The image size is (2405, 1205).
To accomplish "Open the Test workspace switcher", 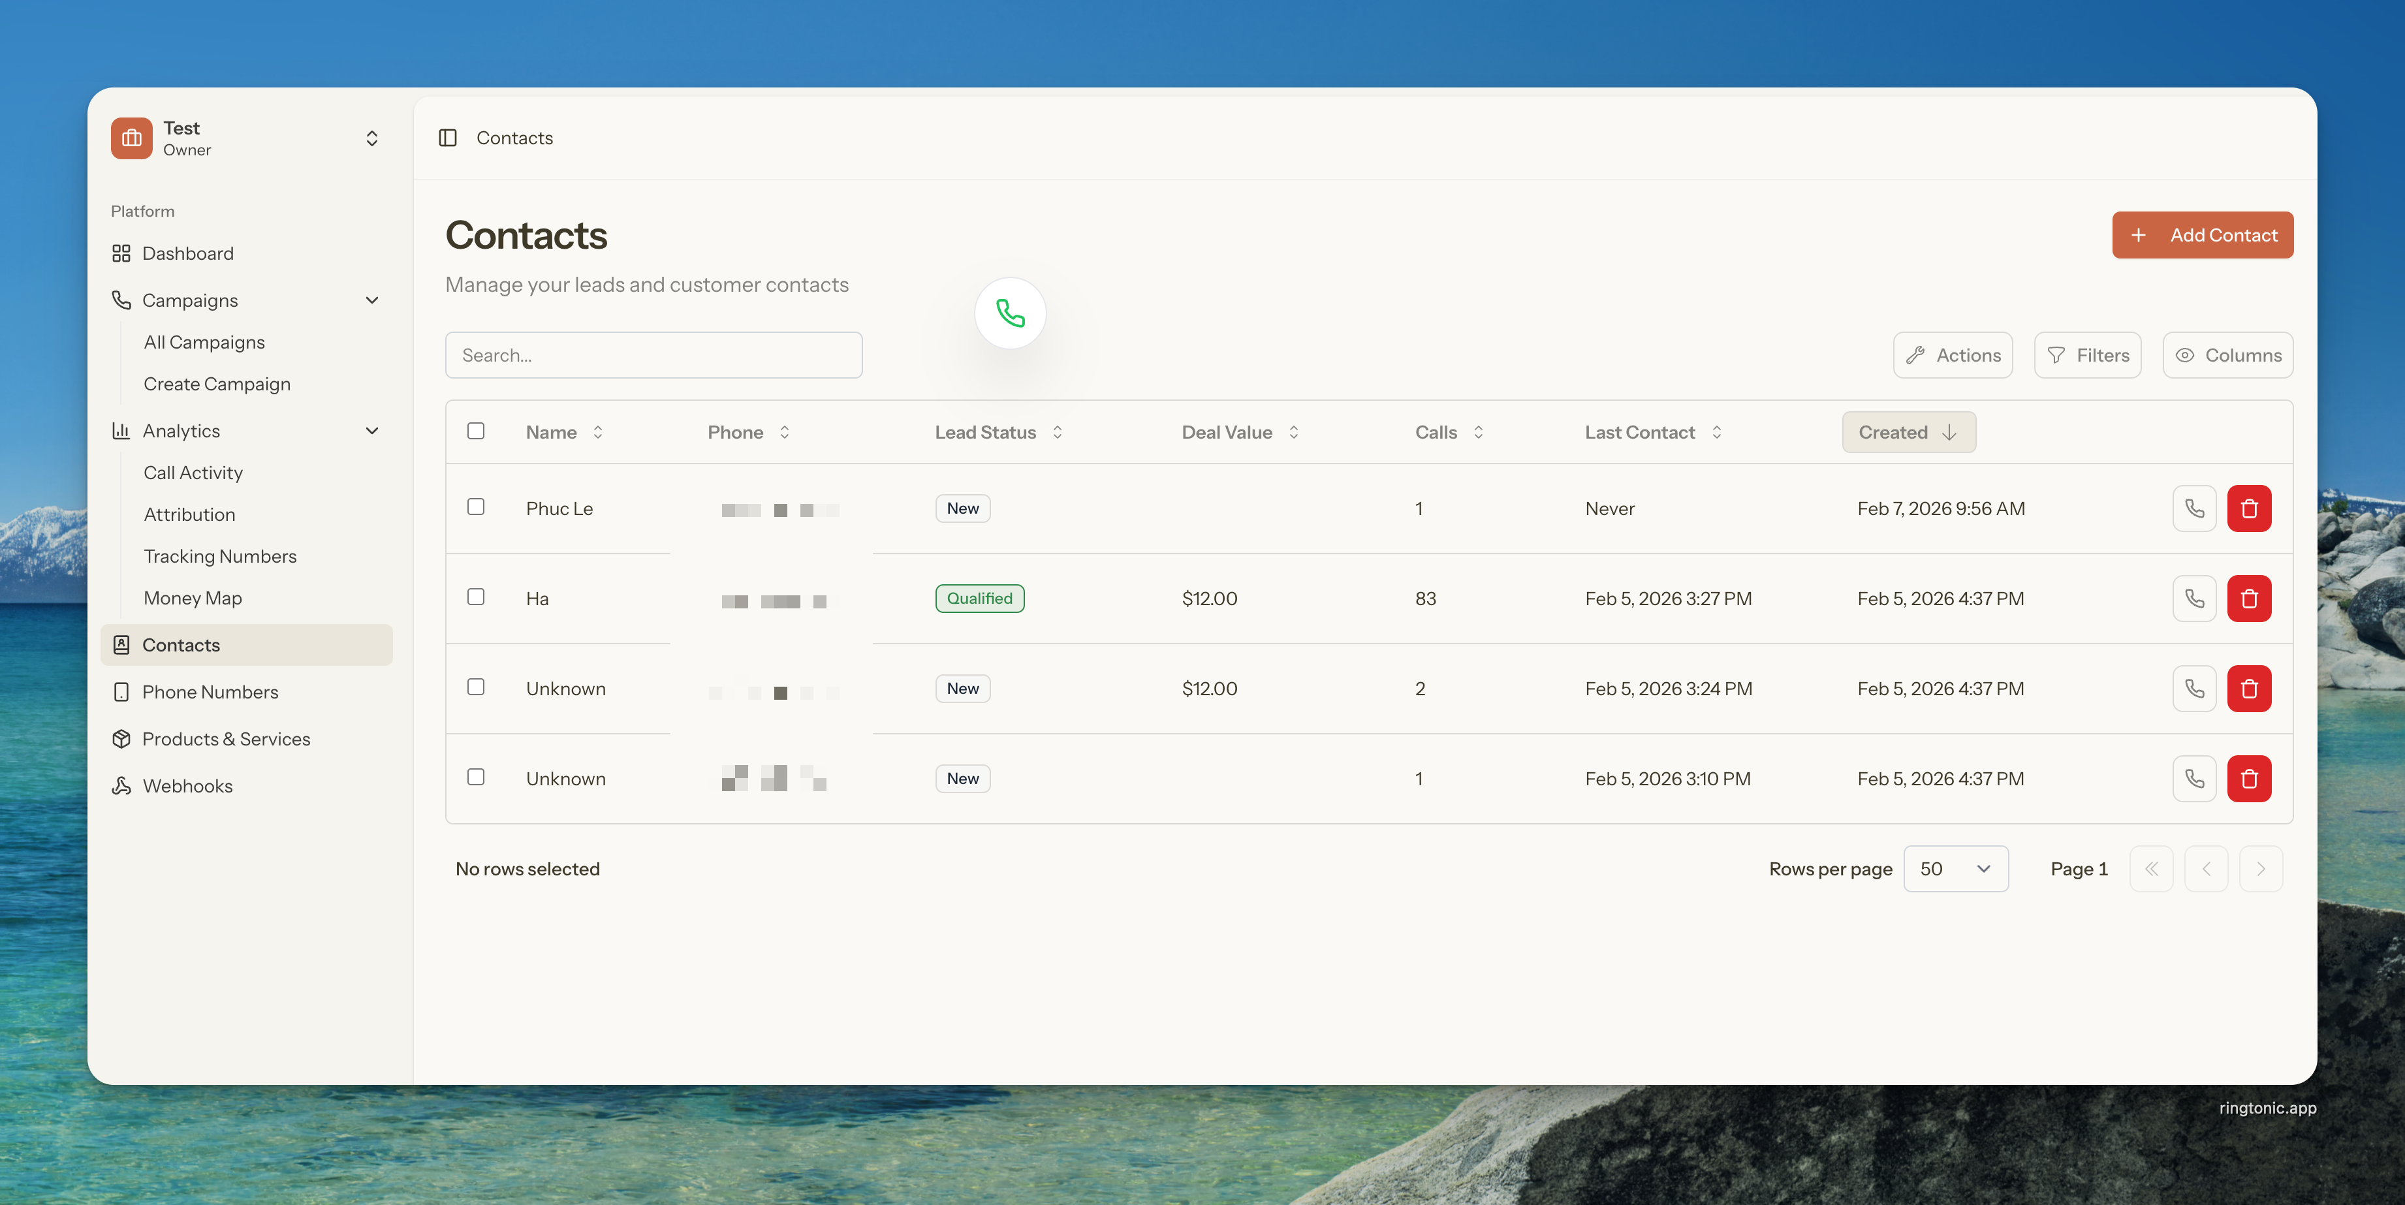I will click(371, 138).
